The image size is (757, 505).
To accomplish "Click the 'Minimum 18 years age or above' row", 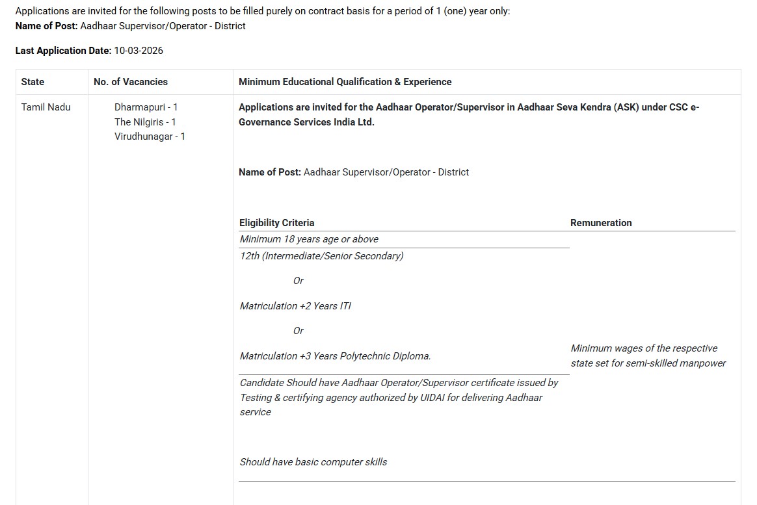I will 309,239.
